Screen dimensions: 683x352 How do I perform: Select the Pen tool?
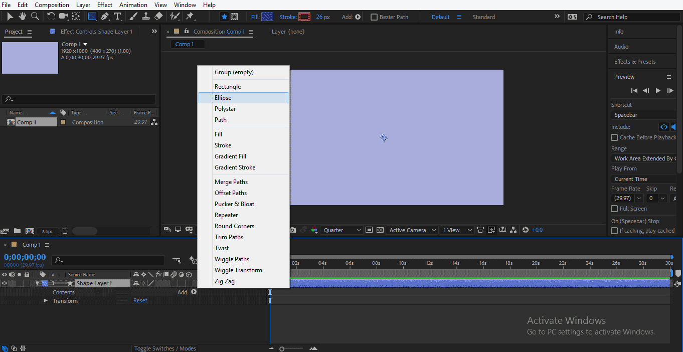(x=105, y=17)
